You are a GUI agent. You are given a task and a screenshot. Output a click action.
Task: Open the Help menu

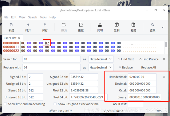pyautogui.click(x=53, y=17)
